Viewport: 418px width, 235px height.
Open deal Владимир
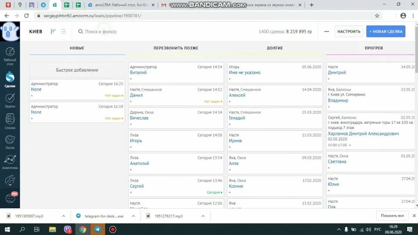(338, 100)
